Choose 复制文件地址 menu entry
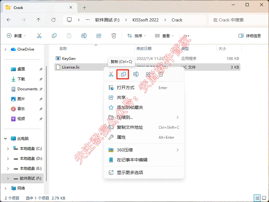 coord(144,127)
